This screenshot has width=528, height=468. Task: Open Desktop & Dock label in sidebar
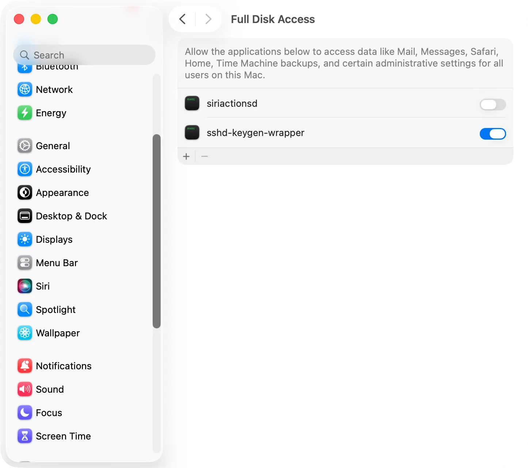click(71, 216)
